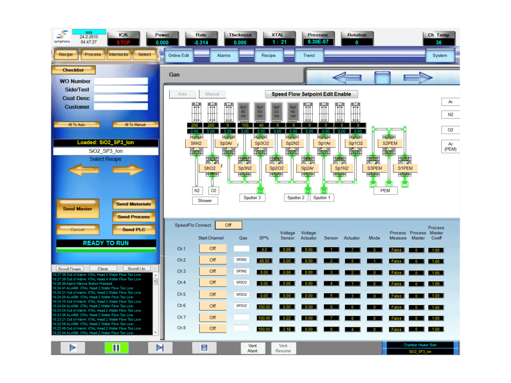Click the skip-to-next step icon

[160, 348]
